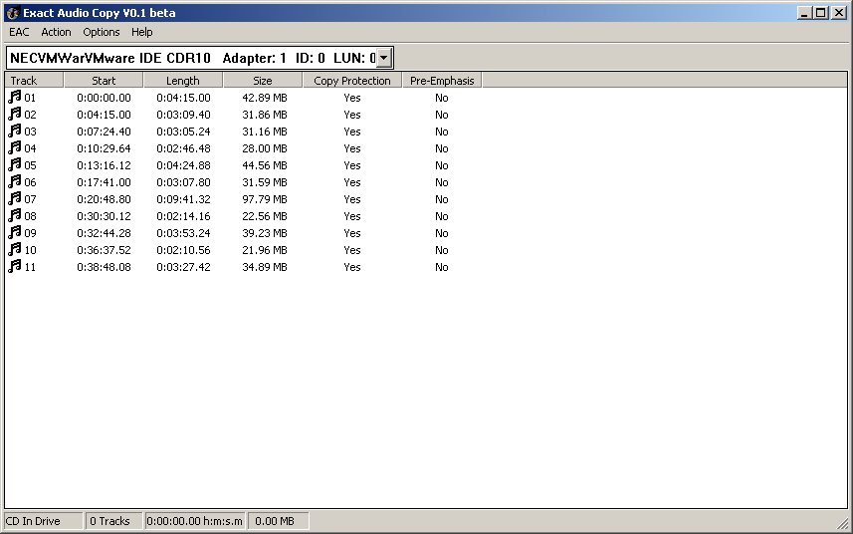This screenshot has height=534, width=853.
Task: Open the CD drive selection dropdown arrow
Action: (x=383, y=58)
